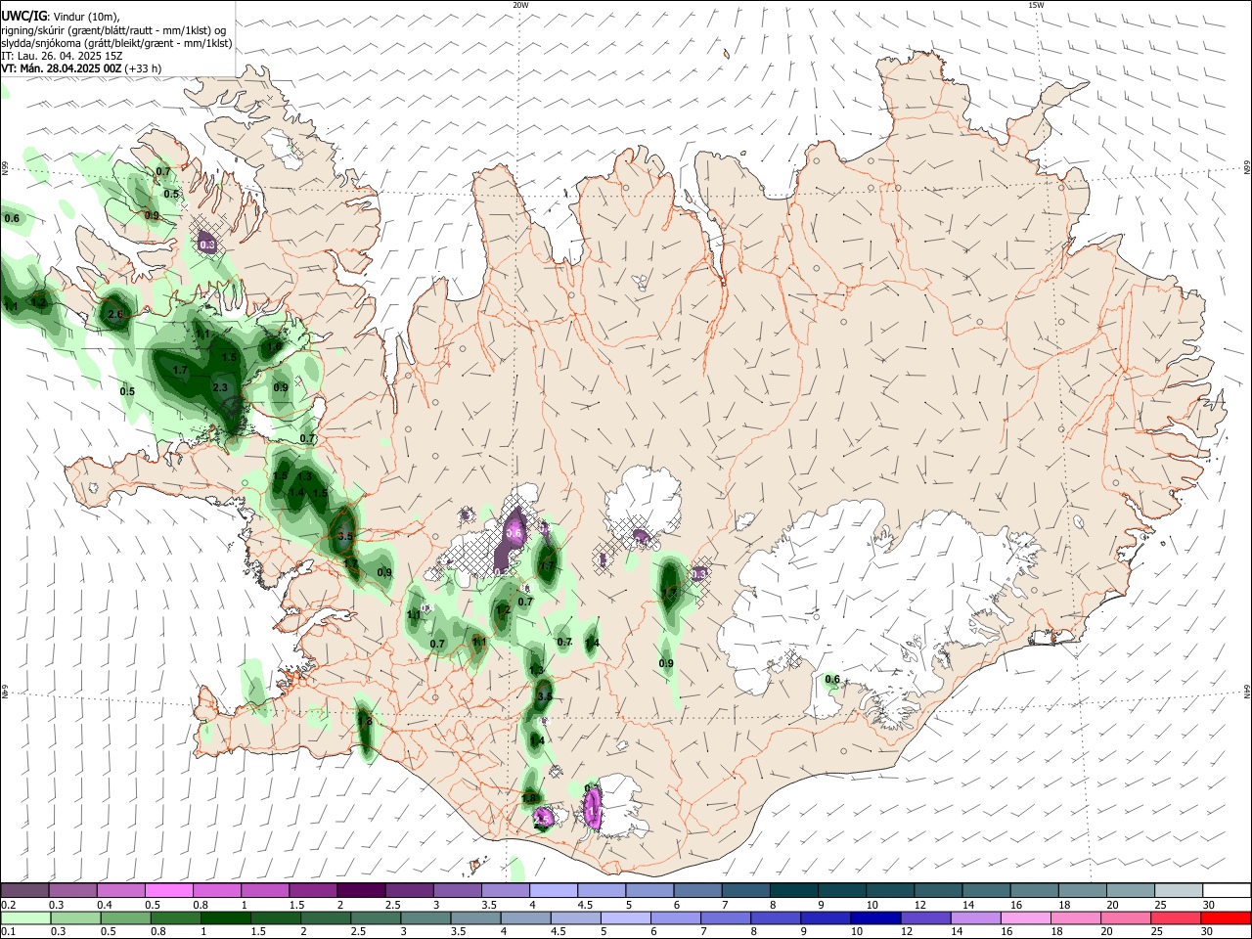Click the IT: Lau. 26. 04. 2025 15Z line
The width and height of the screenshot is (1252, 939).
62,56
